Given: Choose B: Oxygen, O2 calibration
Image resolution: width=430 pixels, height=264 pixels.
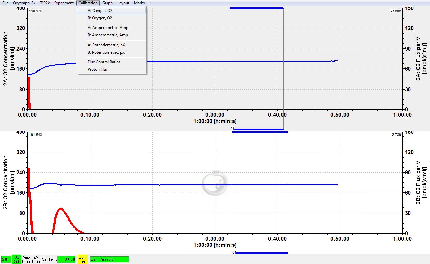Looking at the screenshot, I should click(x=111, y=18).
